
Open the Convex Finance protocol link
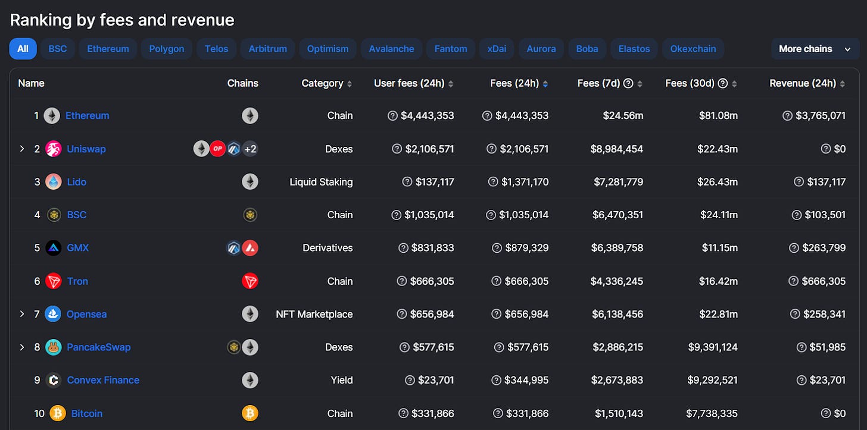tap(103, 380)
